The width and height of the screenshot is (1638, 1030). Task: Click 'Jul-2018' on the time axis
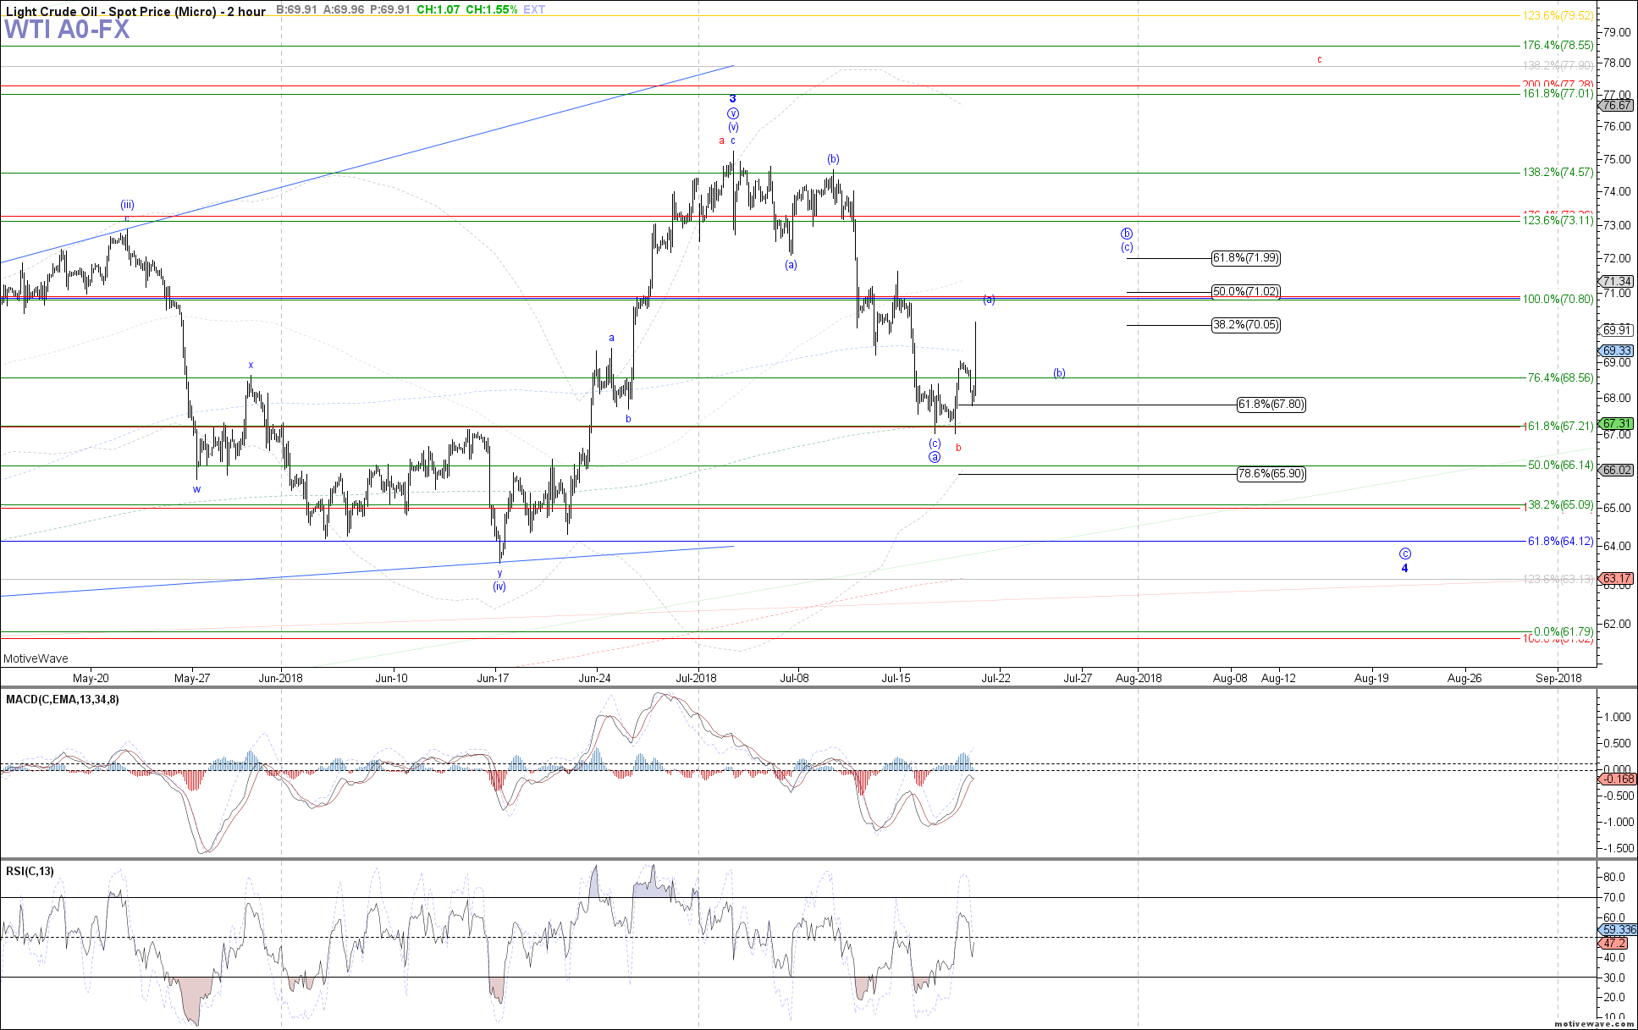697,678
